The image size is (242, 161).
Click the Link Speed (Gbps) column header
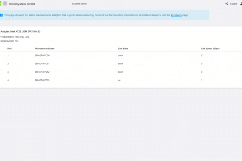[210, 49]
